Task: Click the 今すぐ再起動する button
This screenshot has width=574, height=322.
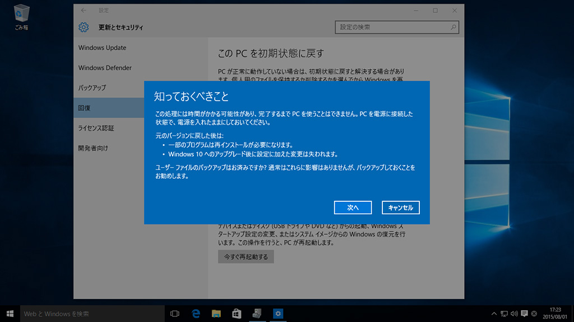Action: (246, 257)
